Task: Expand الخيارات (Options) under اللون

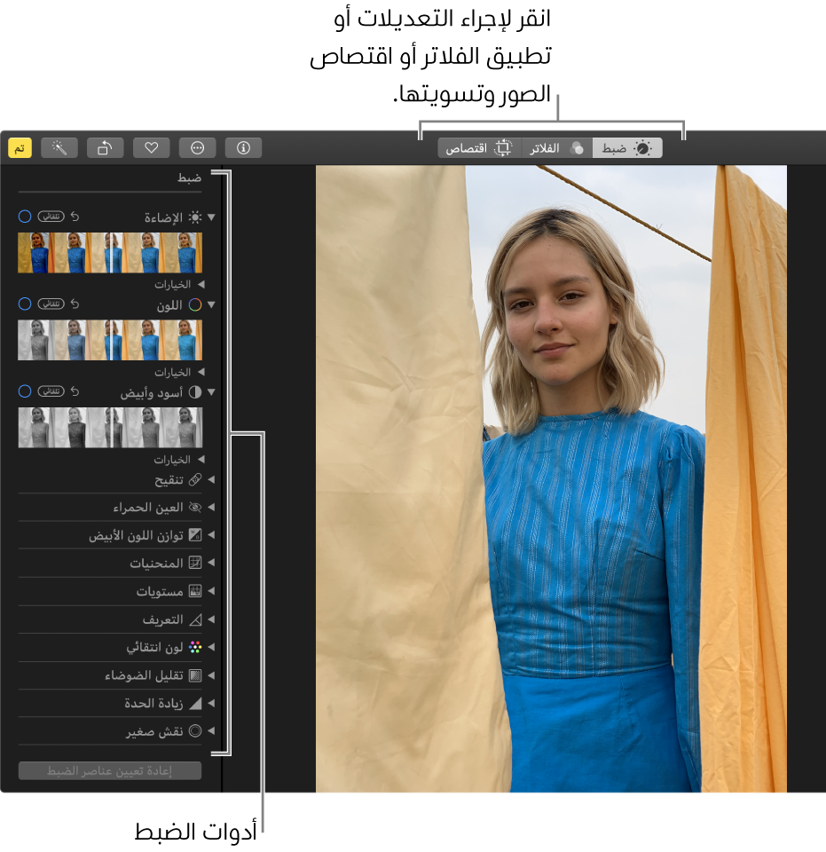Action: [x=201, y=372]
